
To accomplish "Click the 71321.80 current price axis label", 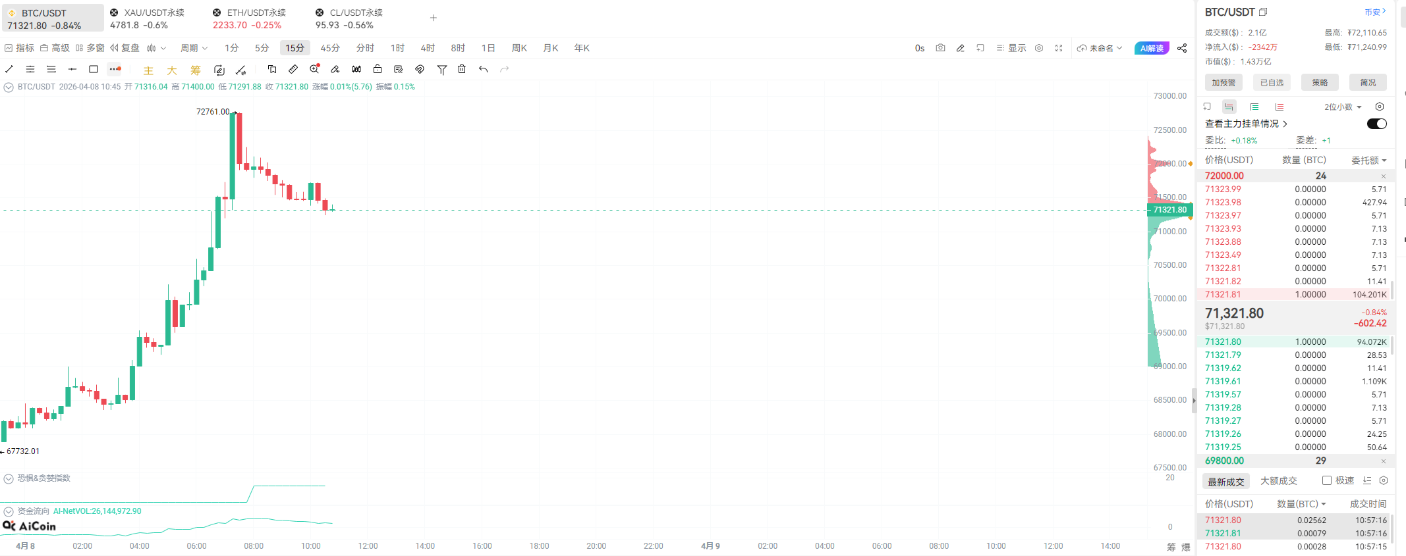I will (x=1169, y=210).
